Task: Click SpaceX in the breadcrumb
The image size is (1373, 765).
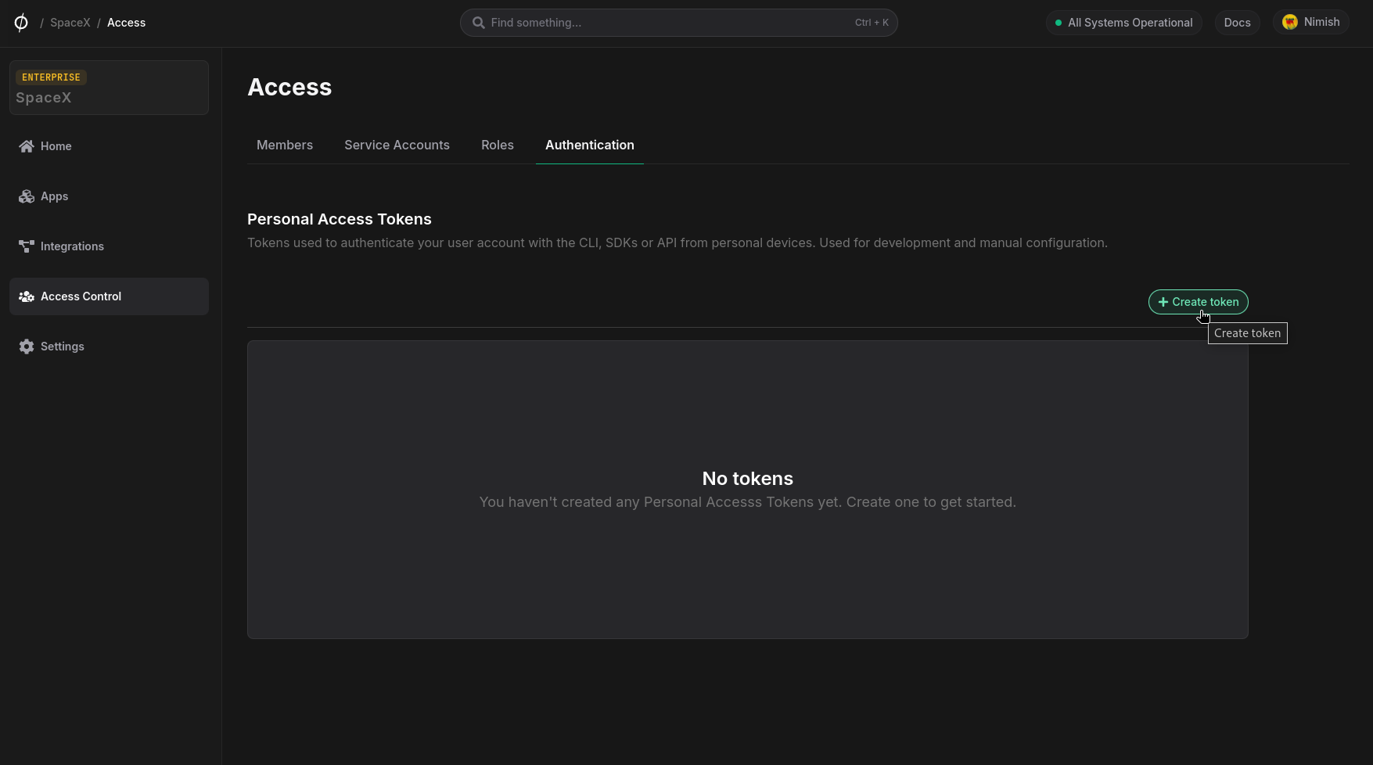Action: pos(70,23)
